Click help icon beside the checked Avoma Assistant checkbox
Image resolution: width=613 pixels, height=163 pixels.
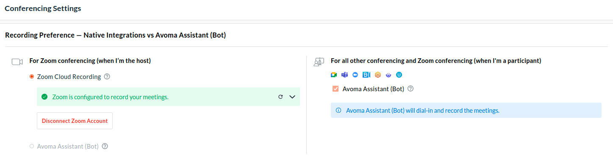coord(411,89)
